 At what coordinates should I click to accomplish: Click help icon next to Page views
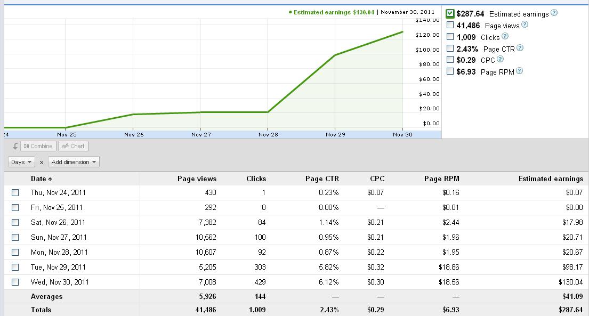tap(525, 25)
